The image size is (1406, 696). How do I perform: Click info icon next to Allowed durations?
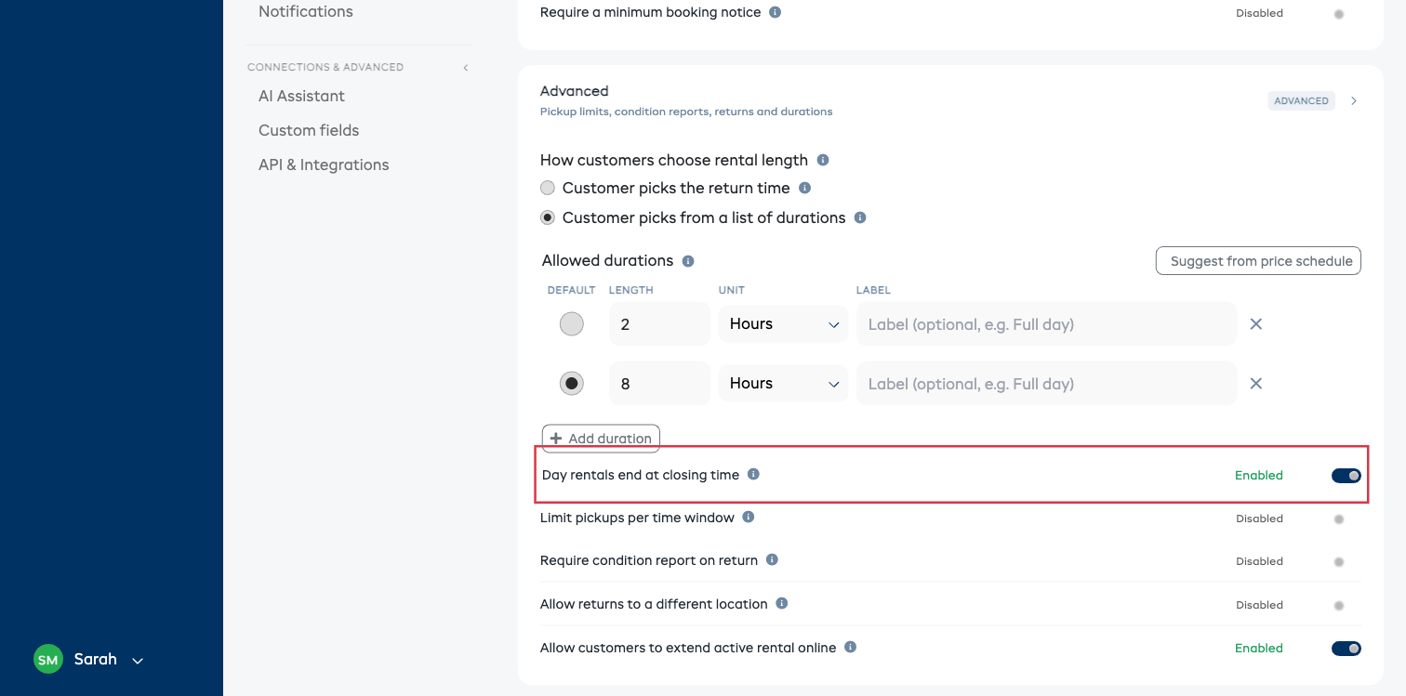click(x=688, y=261)
